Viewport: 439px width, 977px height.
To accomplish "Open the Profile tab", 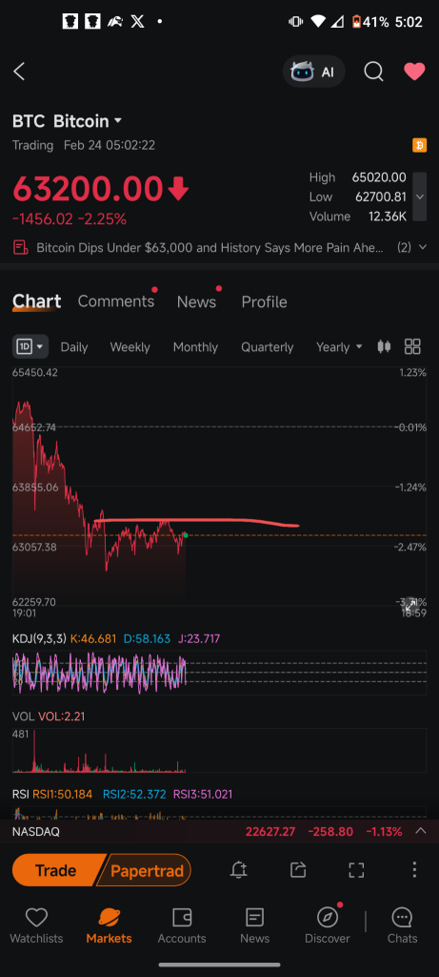I will pyautogui.click(x=265, y=301).
